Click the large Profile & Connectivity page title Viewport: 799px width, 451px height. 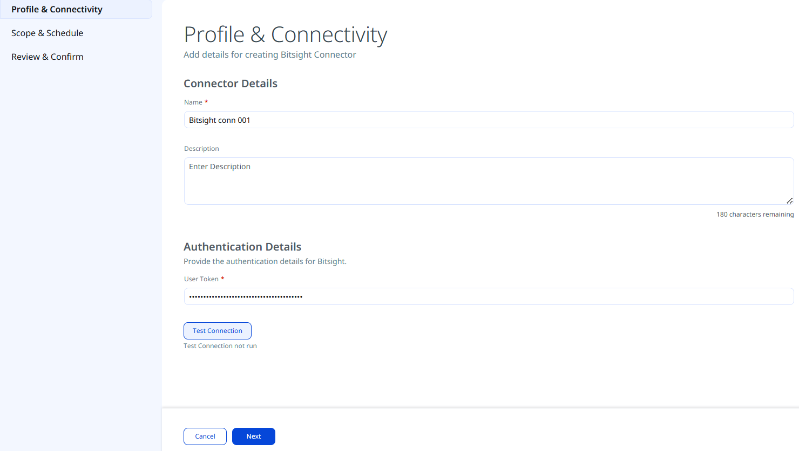[x=286, y=34]
